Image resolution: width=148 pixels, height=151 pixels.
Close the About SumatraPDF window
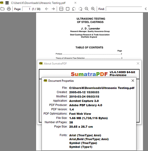click(138, 64)
